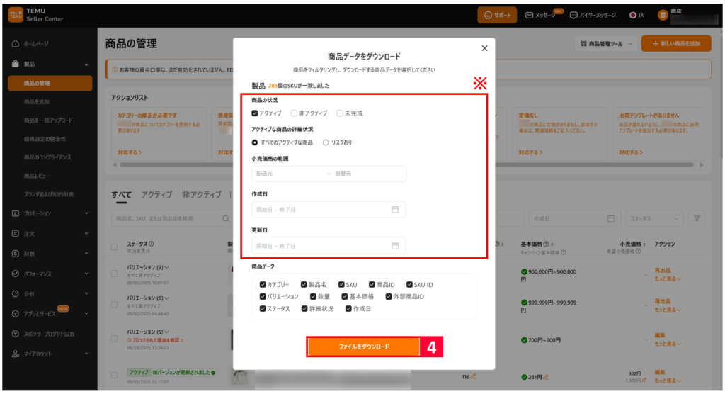Viewport: 725px width, 394px height.
Task: Click the スポンサープロダクト広告 icon
Action: [16, 334]
